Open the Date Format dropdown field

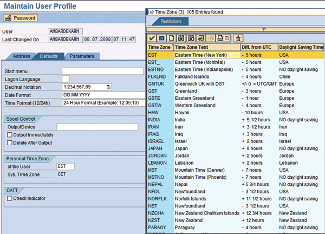click(103, 94)
